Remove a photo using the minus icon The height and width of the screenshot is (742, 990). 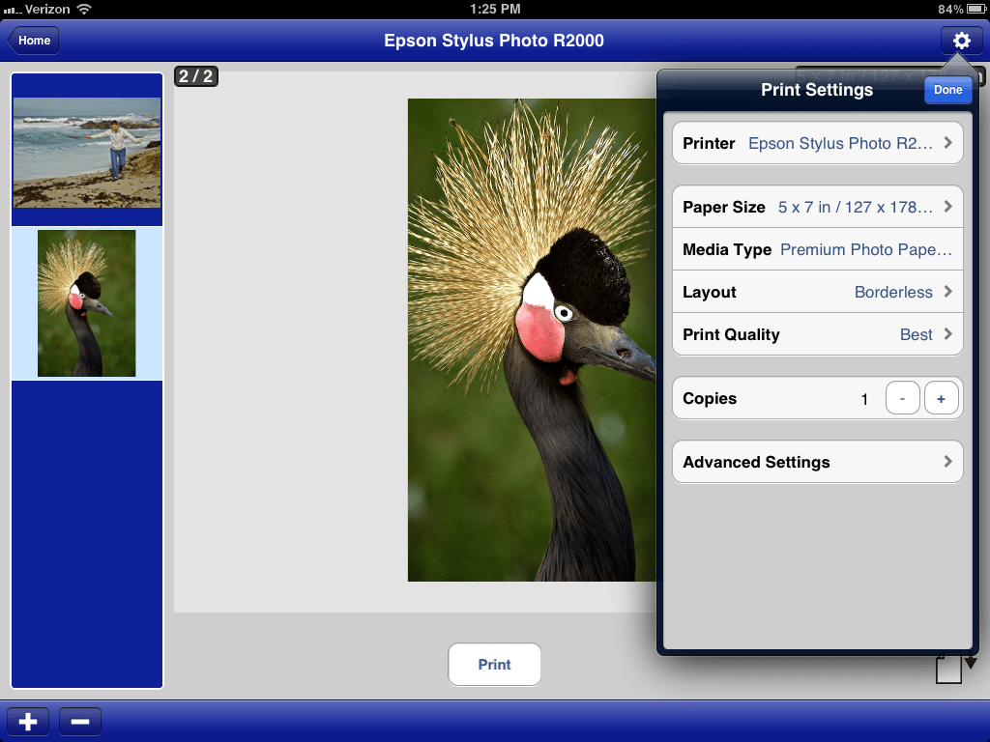79,721
